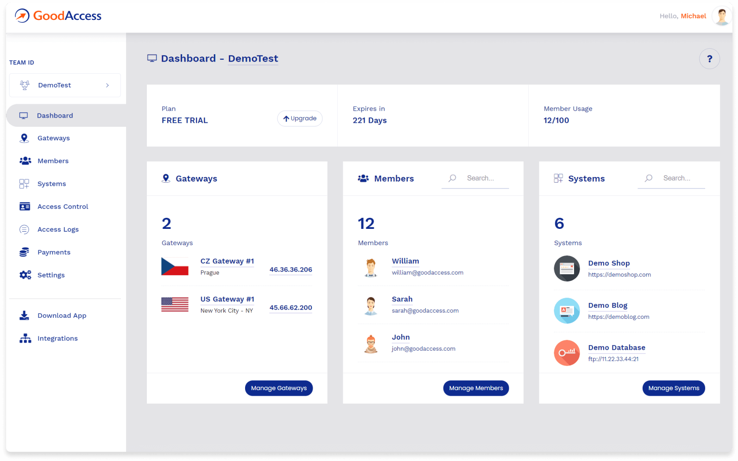Click the Download App arrow icon
Screen dimensions: 738x461
[24, 316]
